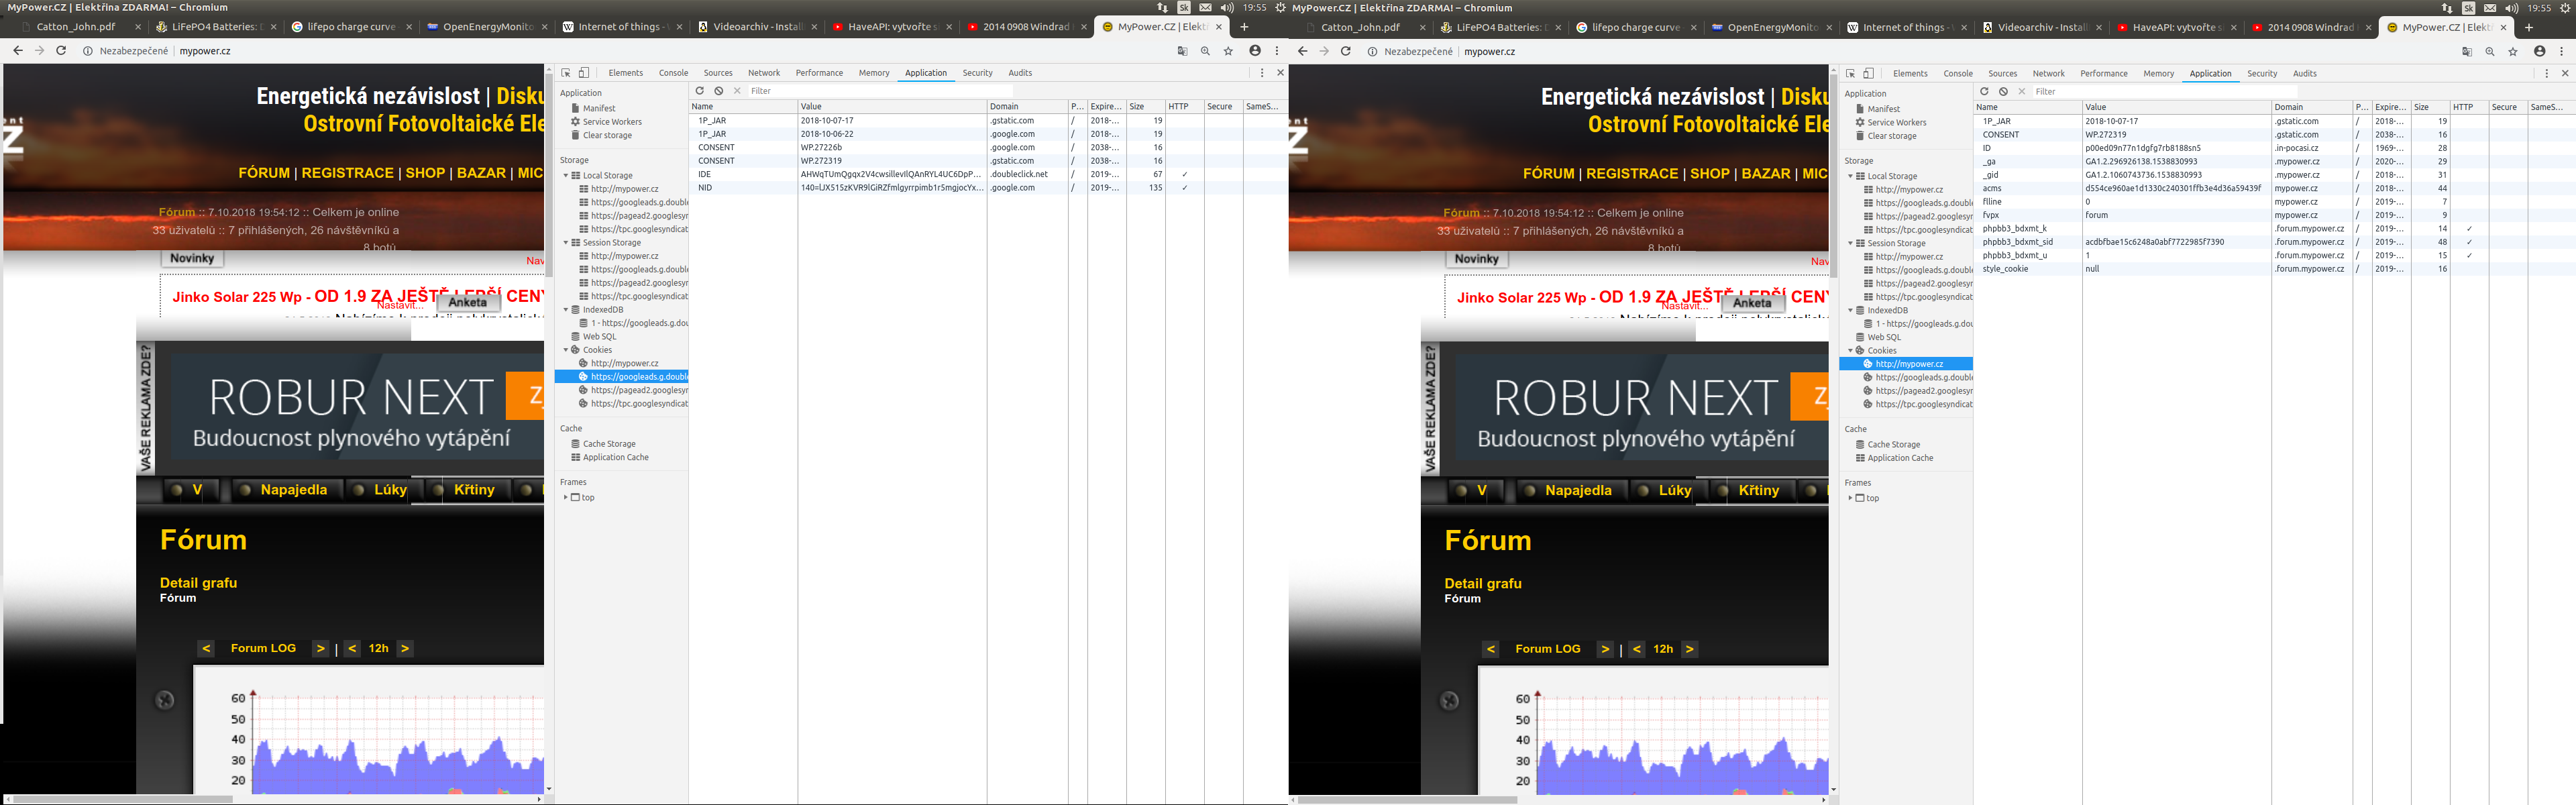Image resolution: width=2576 pixels, height=805 pixels.
Task: Collapse Cookies tree in right DevTools
Action: coord(1850,351)
